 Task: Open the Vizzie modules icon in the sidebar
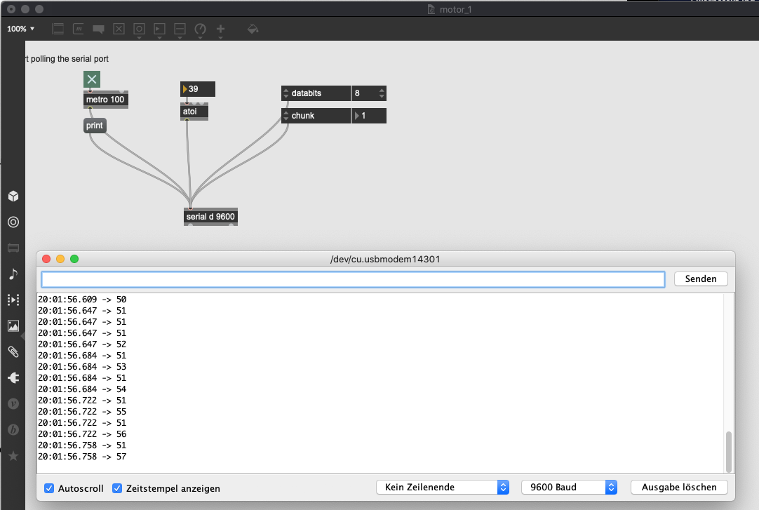(x=13, y=403)
